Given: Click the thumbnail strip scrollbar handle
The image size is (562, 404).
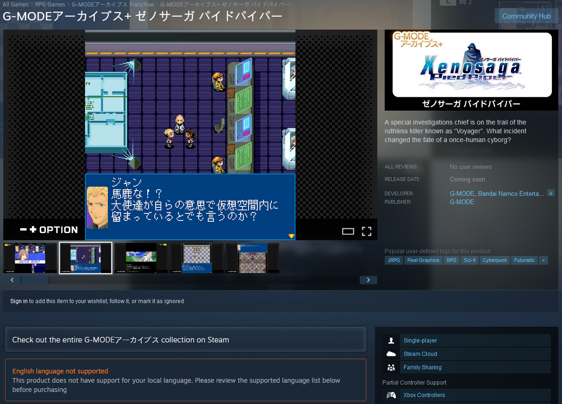Looking at the screenshot, I should coord(35,280).
